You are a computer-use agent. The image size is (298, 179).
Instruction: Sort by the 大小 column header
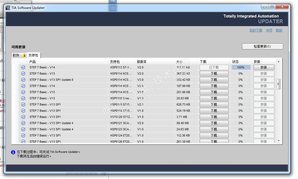point(187,62)
